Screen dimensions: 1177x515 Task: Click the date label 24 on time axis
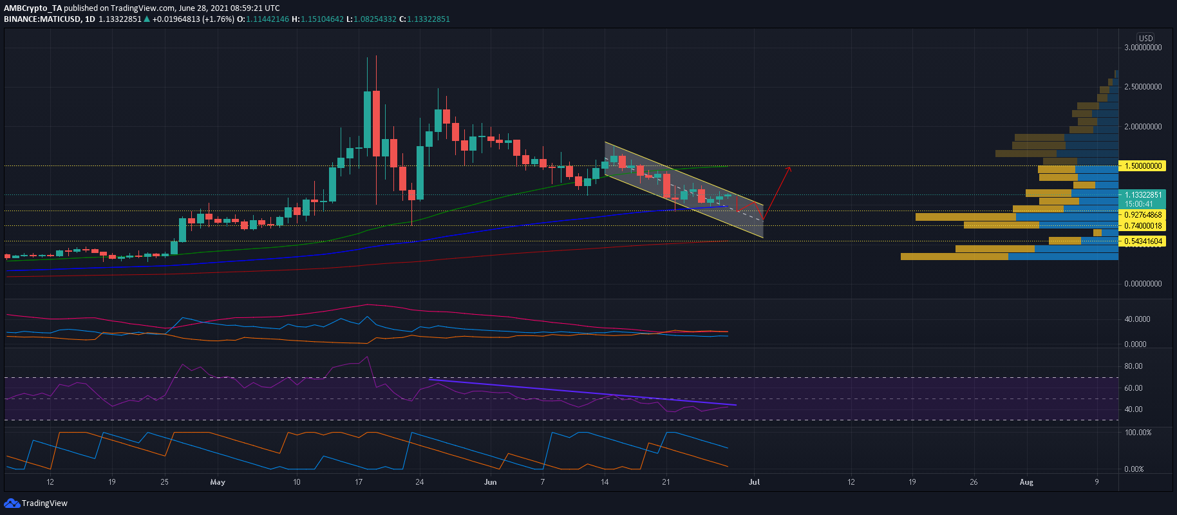tap(420, 482)
